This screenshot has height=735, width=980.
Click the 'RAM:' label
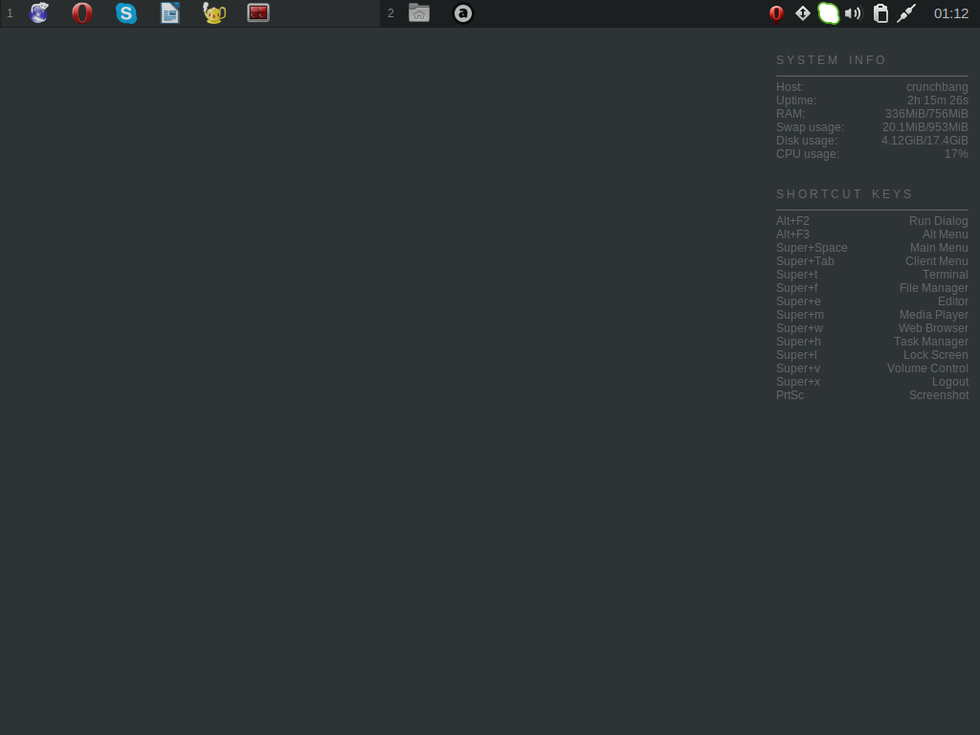(791, 114)
